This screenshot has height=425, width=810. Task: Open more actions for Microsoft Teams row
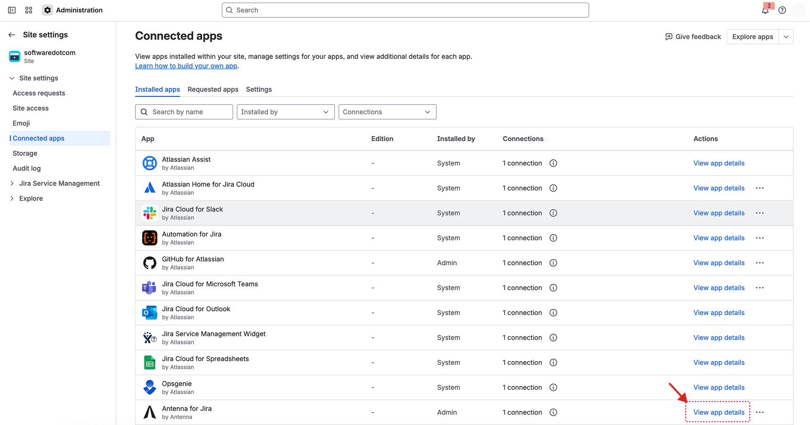point(760,288)
